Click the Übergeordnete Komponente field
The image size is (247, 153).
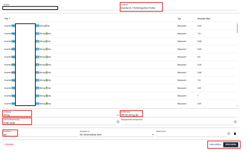click(x=176, y=123)
